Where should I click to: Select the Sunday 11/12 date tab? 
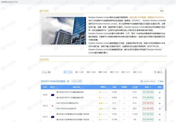coord(138,72)
